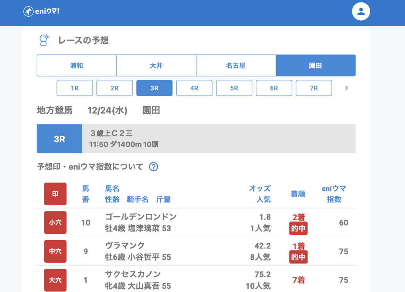
Task: Click the 中穴 prediction mark badge
Action: (55, 251)
